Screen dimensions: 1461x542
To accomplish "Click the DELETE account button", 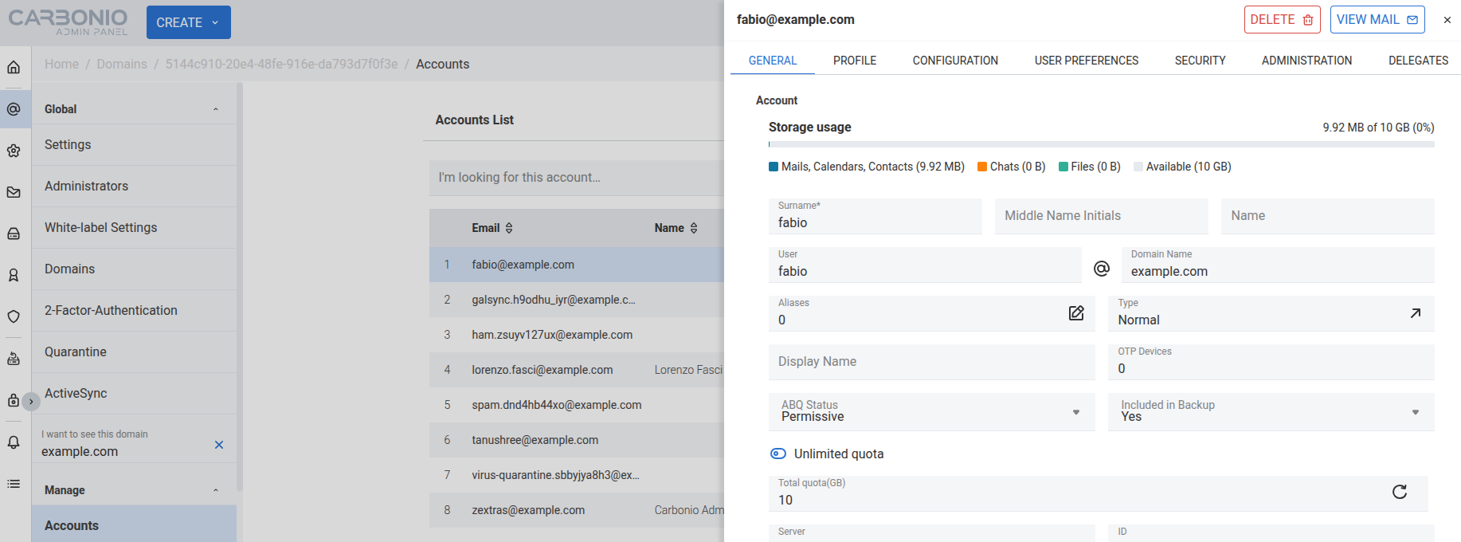I will 1282,20.
